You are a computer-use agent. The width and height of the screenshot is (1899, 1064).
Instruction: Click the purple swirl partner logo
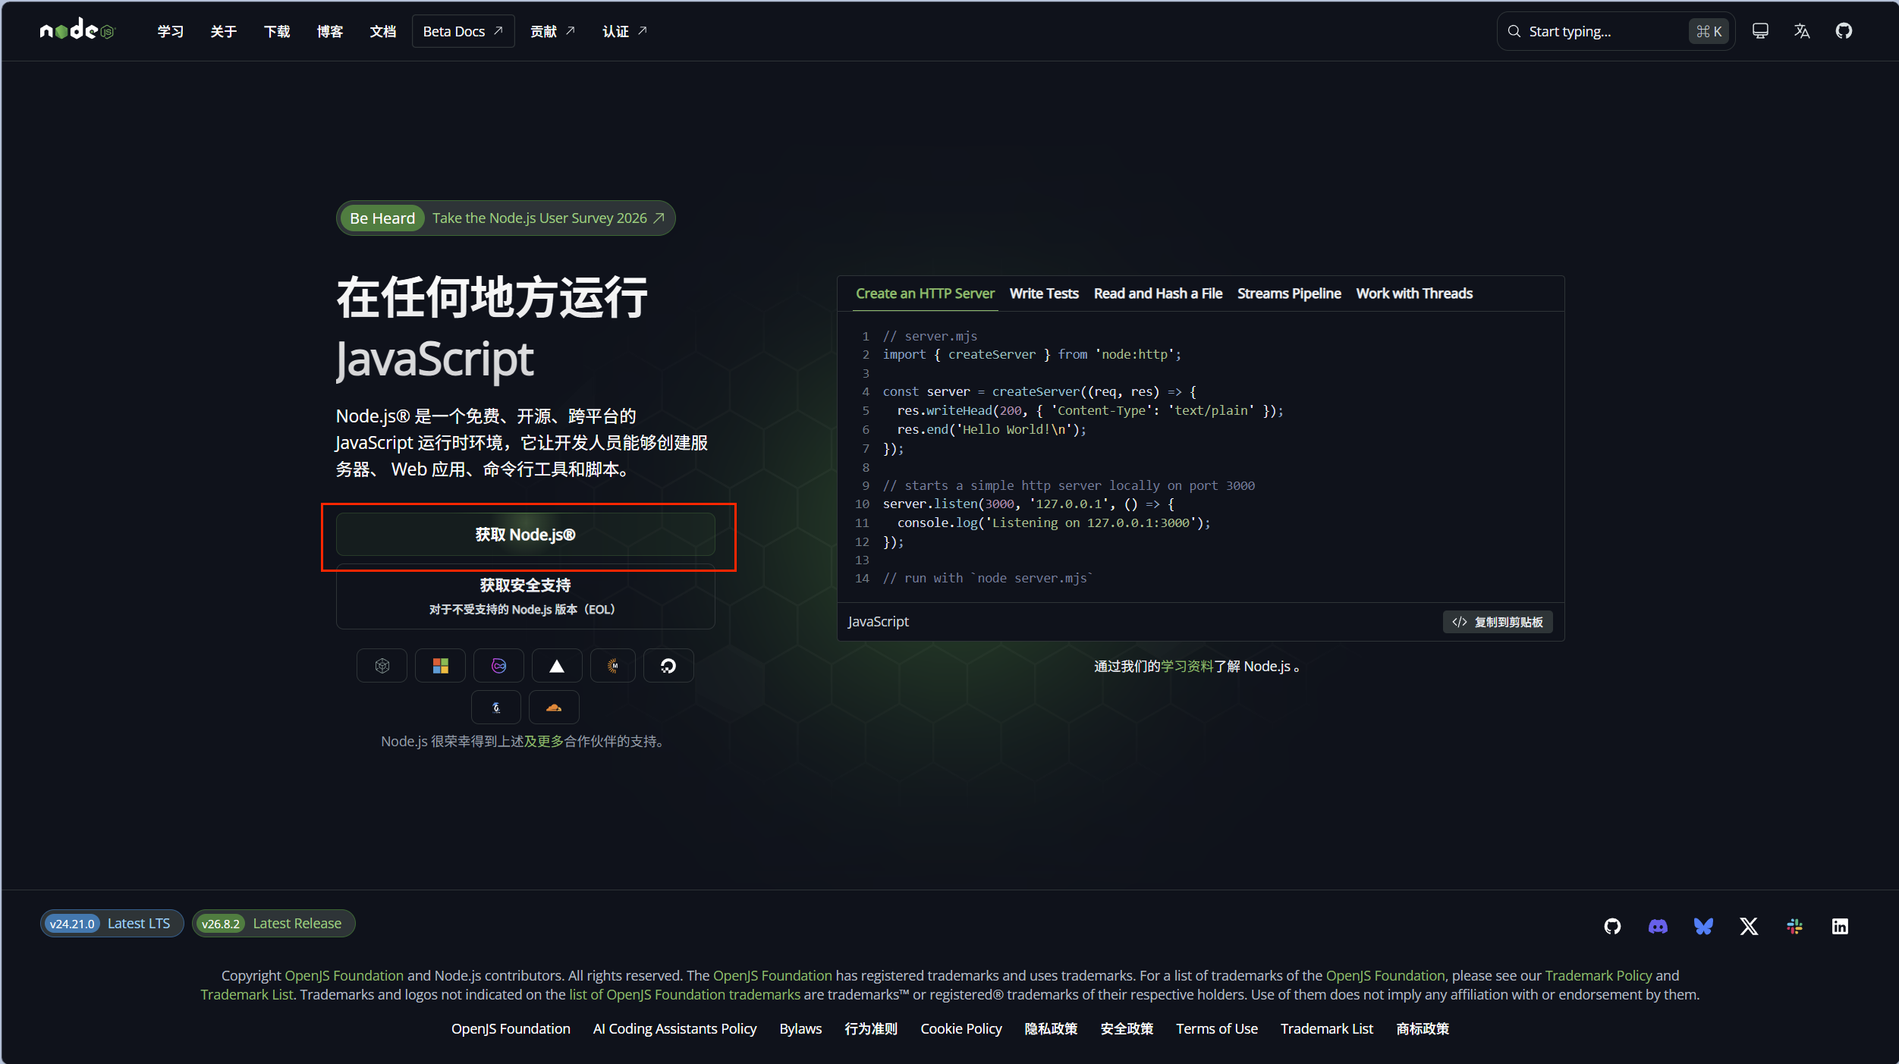point(498,666)
